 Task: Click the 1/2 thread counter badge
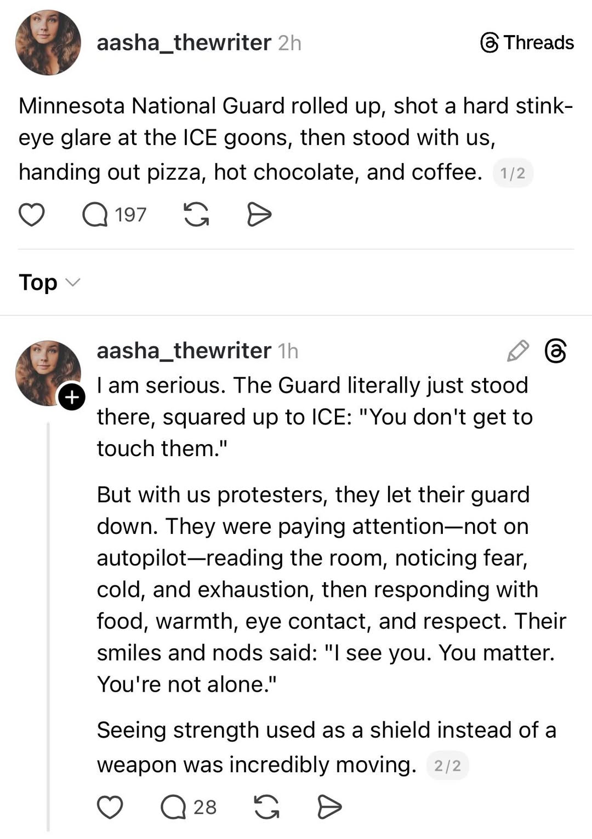tap(513, 174)
